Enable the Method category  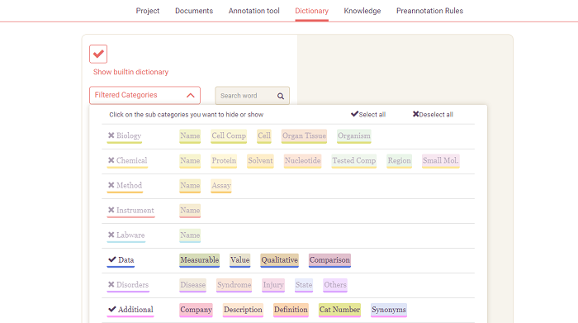[x=125, y=185]
